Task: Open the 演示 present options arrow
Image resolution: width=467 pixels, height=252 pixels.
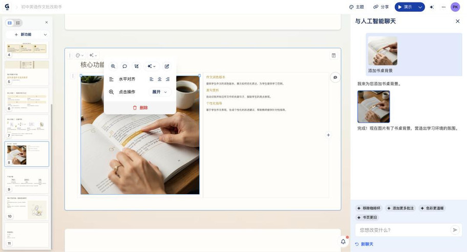Action: (x=420, y=7)
